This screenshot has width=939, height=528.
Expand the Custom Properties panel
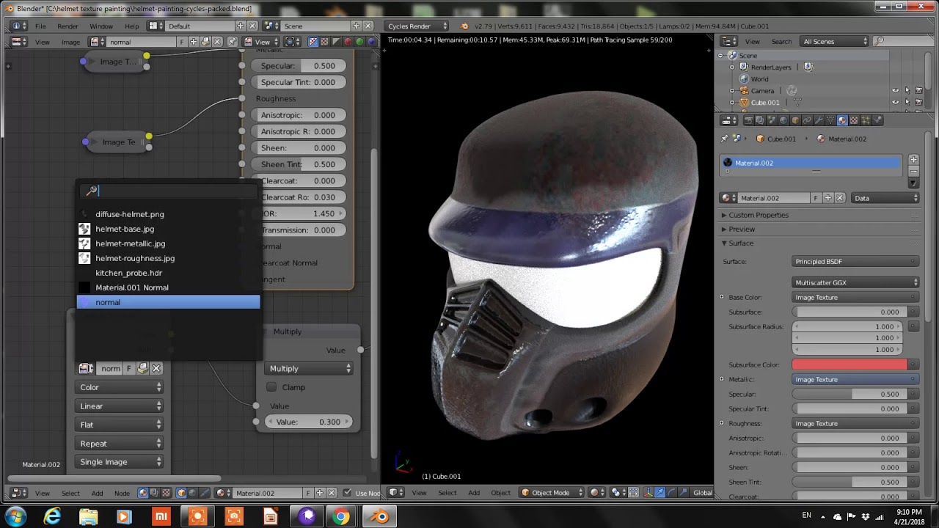click(759, 215)
